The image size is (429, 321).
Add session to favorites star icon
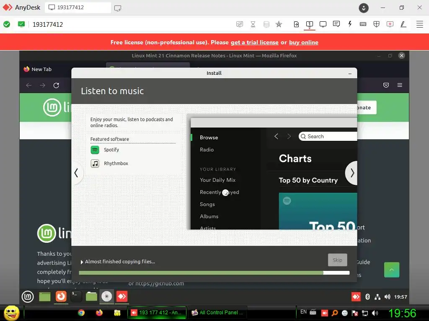click(279, 24)
